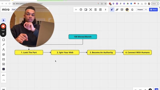Click the Present button

140,9
